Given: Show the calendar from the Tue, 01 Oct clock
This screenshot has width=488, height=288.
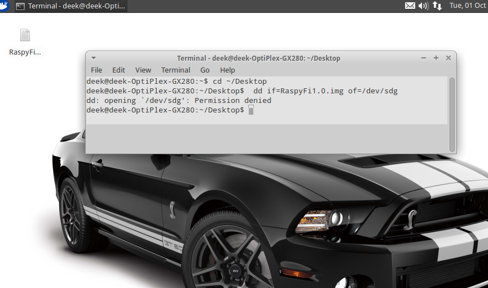Looking at the screenshot, I should (468, 6).
